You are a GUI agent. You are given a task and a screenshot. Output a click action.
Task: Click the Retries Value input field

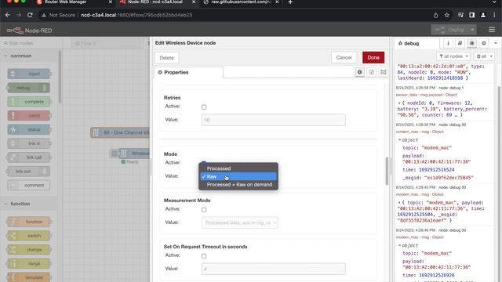pos(274,120)
